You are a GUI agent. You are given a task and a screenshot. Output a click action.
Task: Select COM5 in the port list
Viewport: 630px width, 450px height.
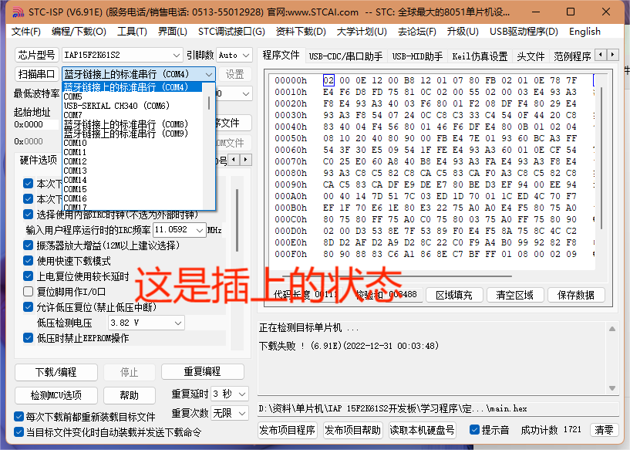[x=133, y=96]
